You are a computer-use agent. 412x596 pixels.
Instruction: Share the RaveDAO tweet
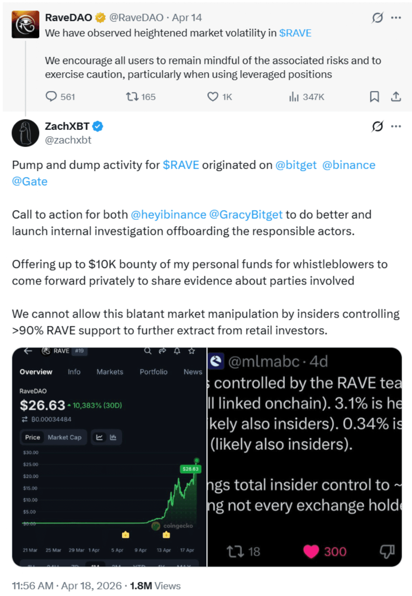coord(396,97)
